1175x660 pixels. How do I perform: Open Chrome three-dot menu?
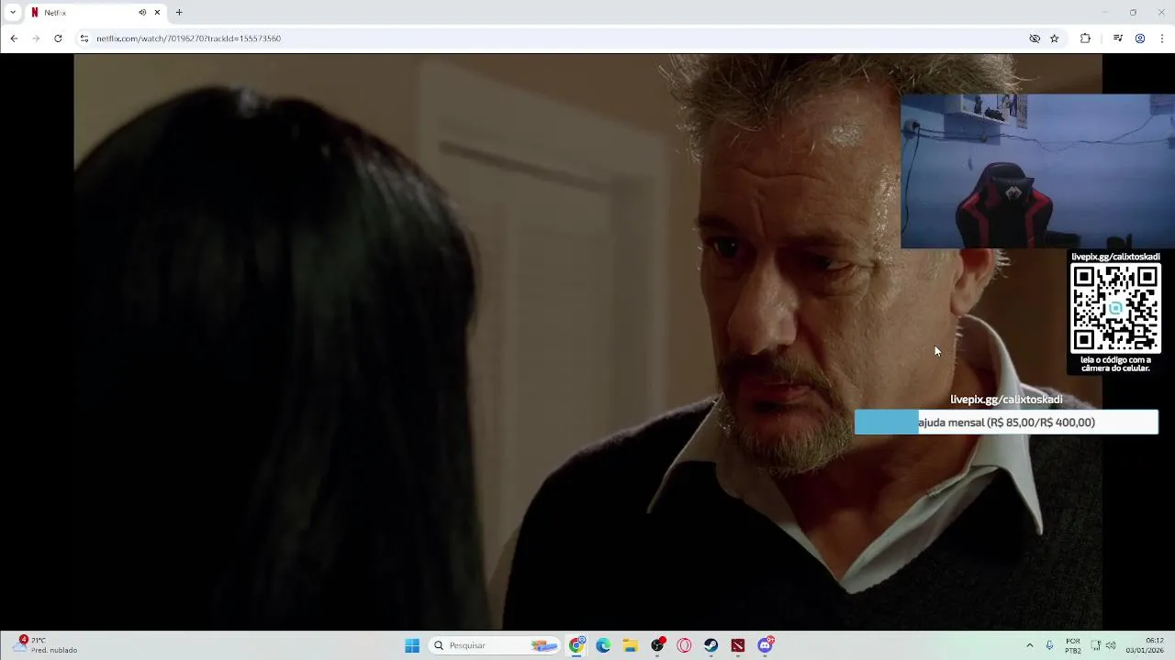click(1162, 38)
